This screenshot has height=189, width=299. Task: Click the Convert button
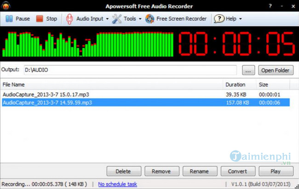point(238,171)
